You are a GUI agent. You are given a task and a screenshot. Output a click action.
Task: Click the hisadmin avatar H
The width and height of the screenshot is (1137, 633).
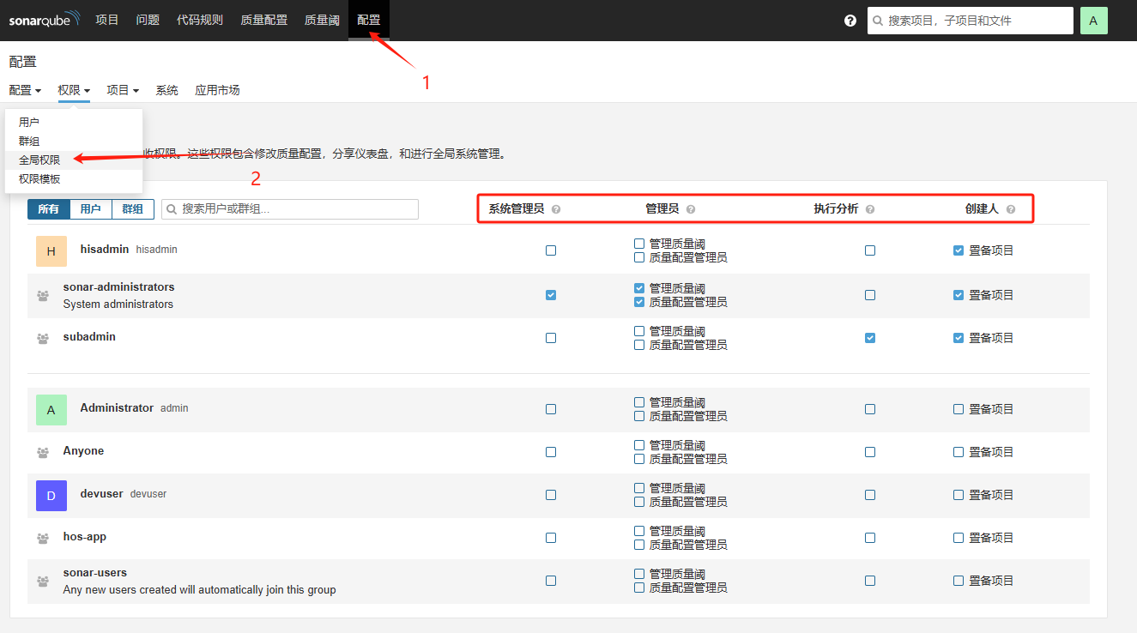[51, 251]
